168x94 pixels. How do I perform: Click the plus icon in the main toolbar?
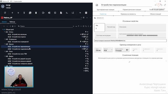coord(12,13)
